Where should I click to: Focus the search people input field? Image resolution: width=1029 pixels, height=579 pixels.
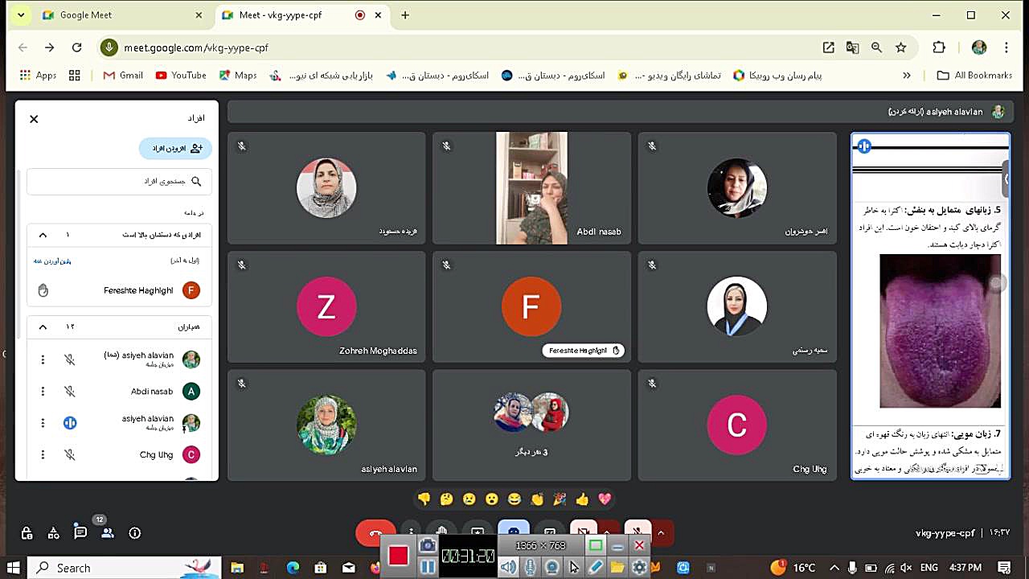[119, 182]
